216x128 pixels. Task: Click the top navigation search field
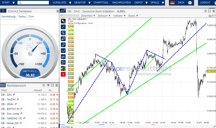click(x=33, y=3)
